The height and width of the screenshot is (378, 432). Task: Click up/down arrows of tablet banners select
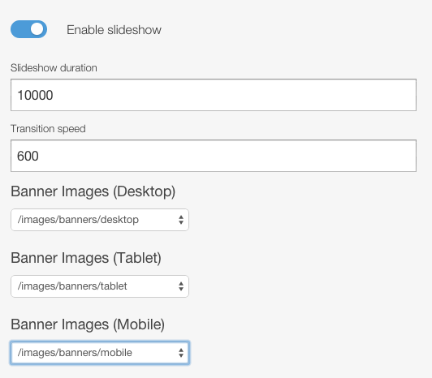tap(181, 286)
